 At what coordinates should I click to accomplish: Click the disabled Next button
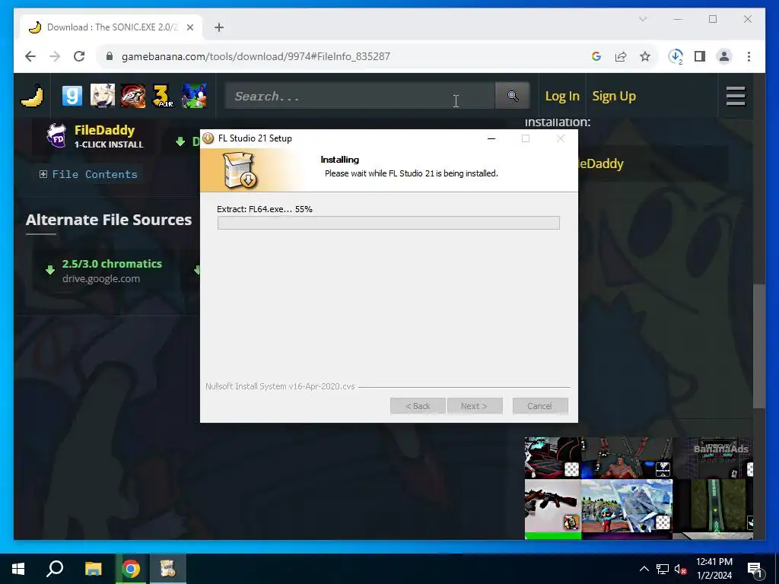[475, 406]
